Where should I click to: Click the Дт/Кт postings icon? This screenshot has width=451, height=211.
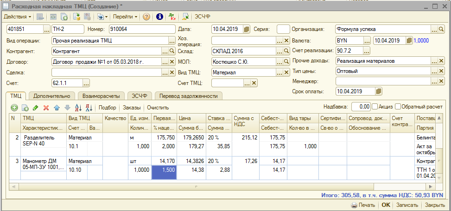click(173, 17)
